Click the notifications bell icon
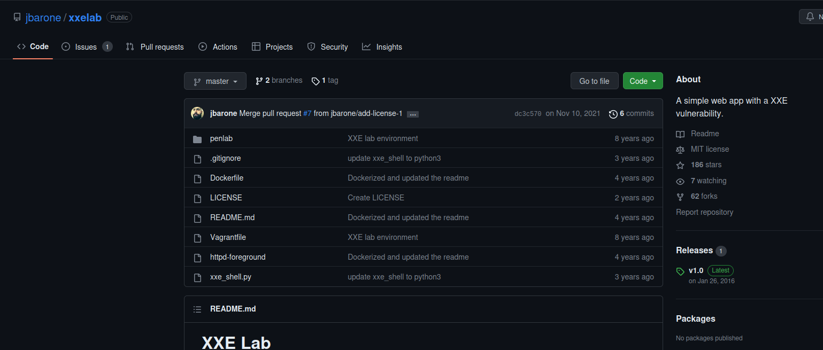 (x=810, y=17)
